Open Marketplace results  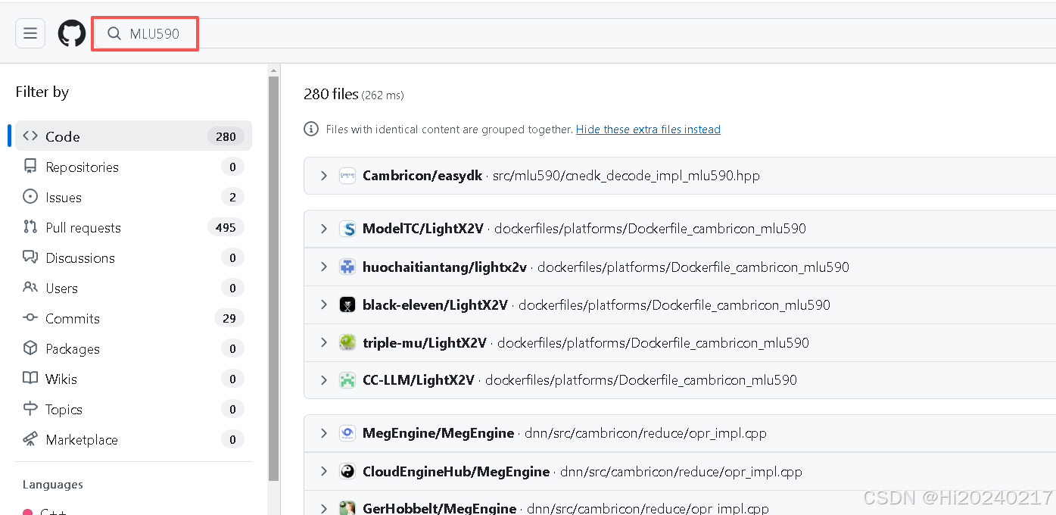coord(133,439)
